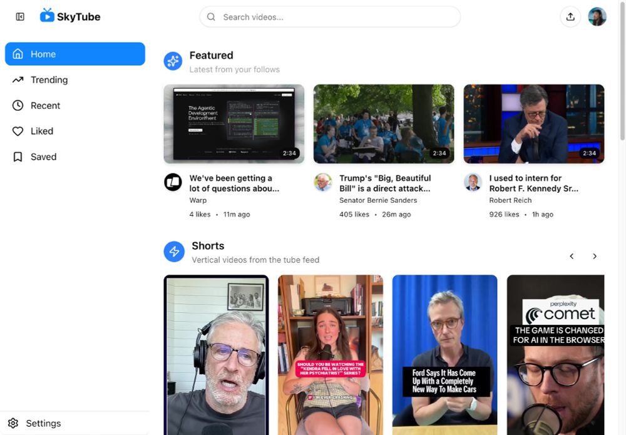Screen dimensions: 626x435
Task: Open the Trending menu item
Action: pos(75,80)
